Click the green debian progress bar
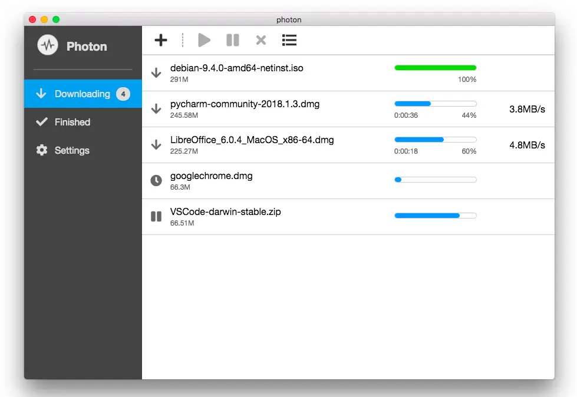 tap(436, 68)
